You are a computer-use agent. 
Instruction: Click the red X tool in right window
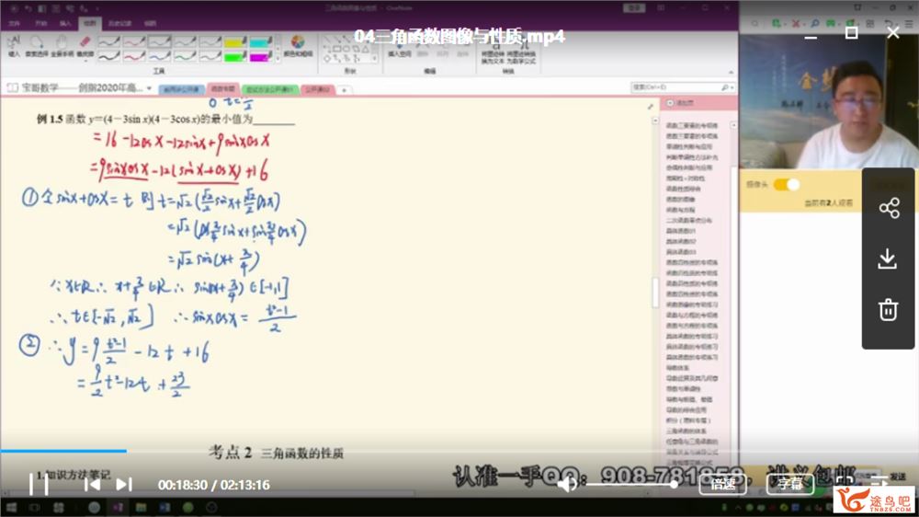coord(795,24)
